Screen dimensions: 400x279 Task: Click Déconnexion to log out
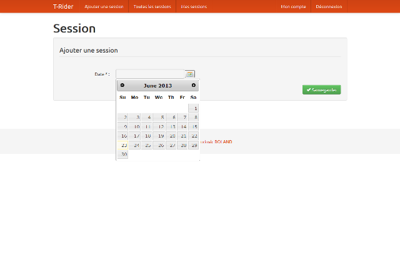click(329, 6)
